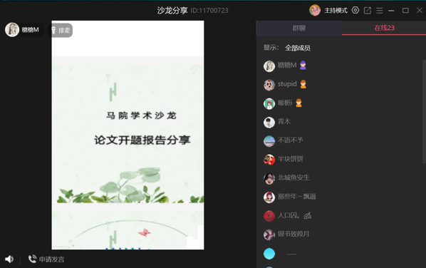The width and height of the screenshot is (426, 268).
Task: Click the orange role badge next to stupid
Action: (x=303, y=84)
